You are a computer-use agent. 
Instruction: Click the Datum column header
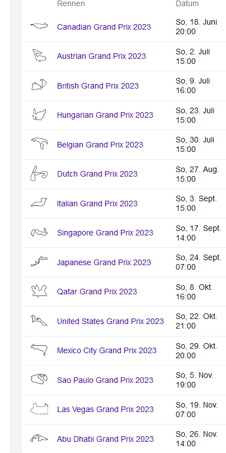pos(187,3)
